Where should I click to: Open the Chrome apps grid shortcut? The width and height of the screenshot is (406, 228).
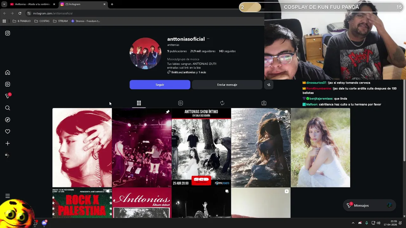pos(4,21)
